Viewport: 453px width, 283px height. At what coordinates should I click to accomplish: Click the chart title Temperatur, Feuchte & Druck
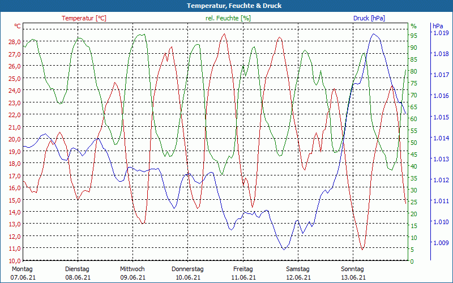(x=226, y=6)
